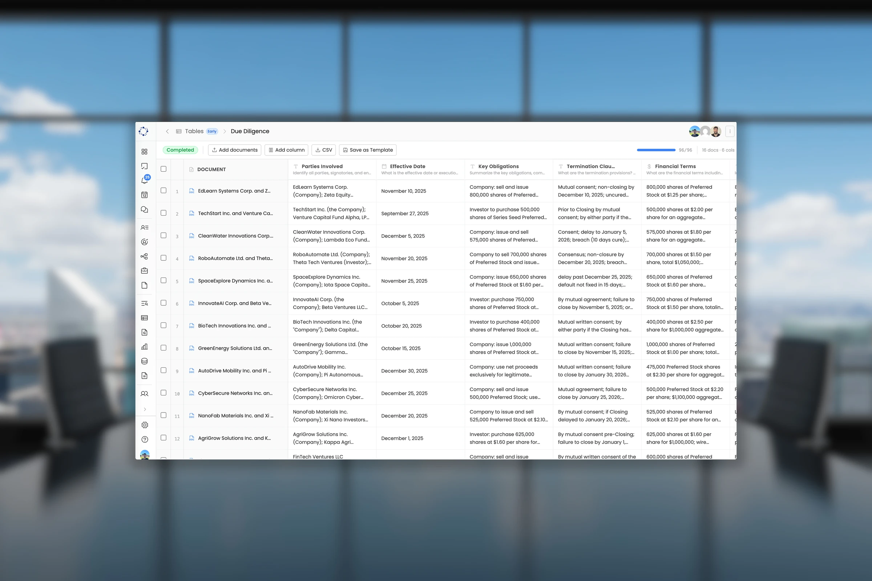Click the 96/96 progress bar

pyautogui.click(x=656, y=150)
